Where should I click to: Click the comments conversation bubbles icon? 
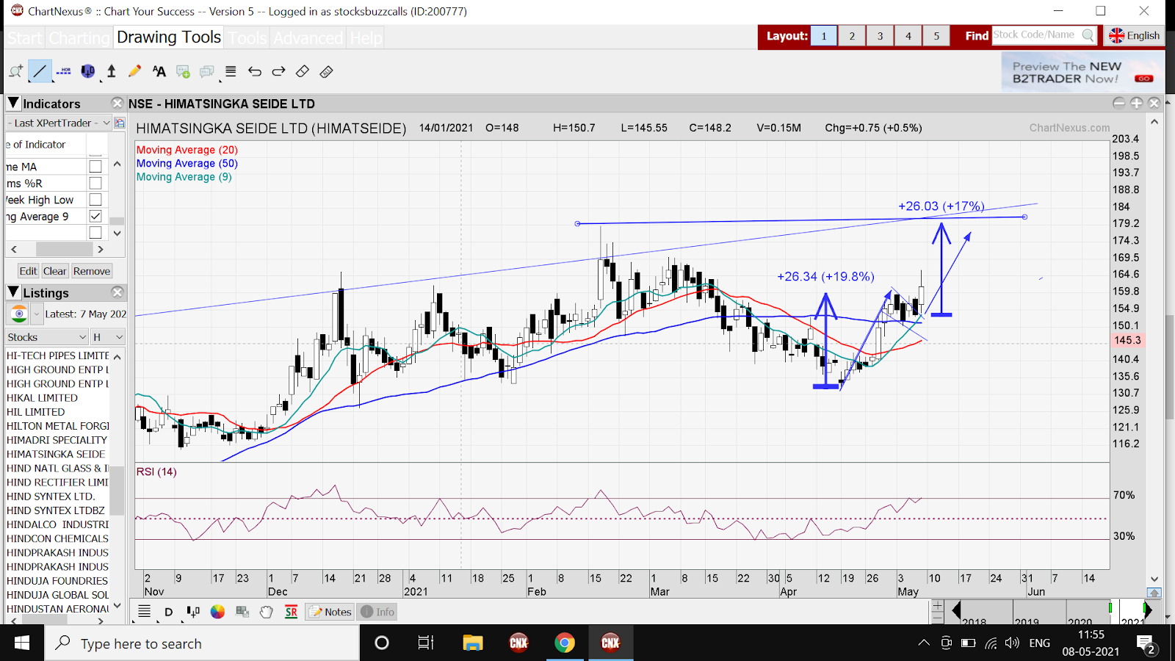point(207,71)
